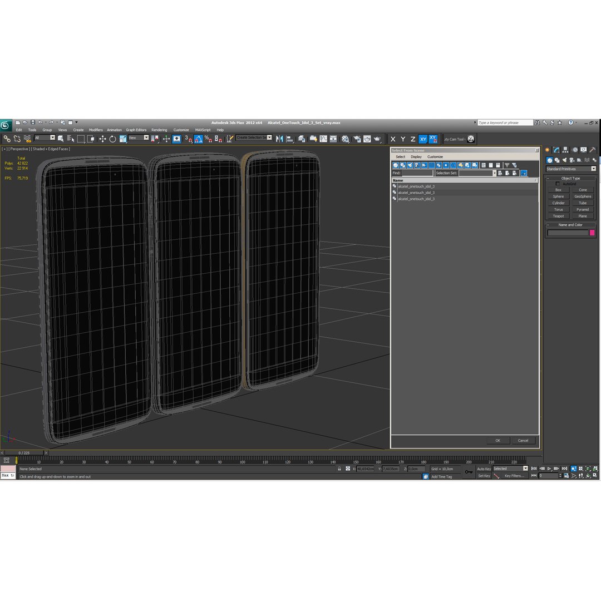
Task: Open the Material Editor icon
Action: coord(346,139)
